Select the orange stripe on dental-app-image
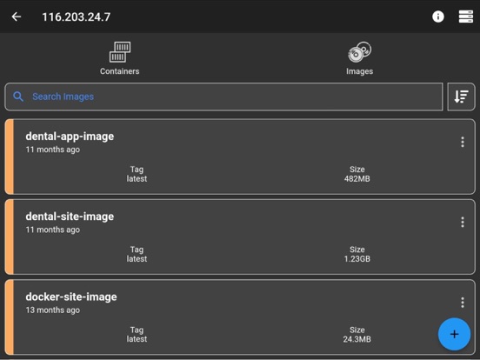Image resolution: width=480 pixels, height=360 pixels. click(x=10, y=157)
